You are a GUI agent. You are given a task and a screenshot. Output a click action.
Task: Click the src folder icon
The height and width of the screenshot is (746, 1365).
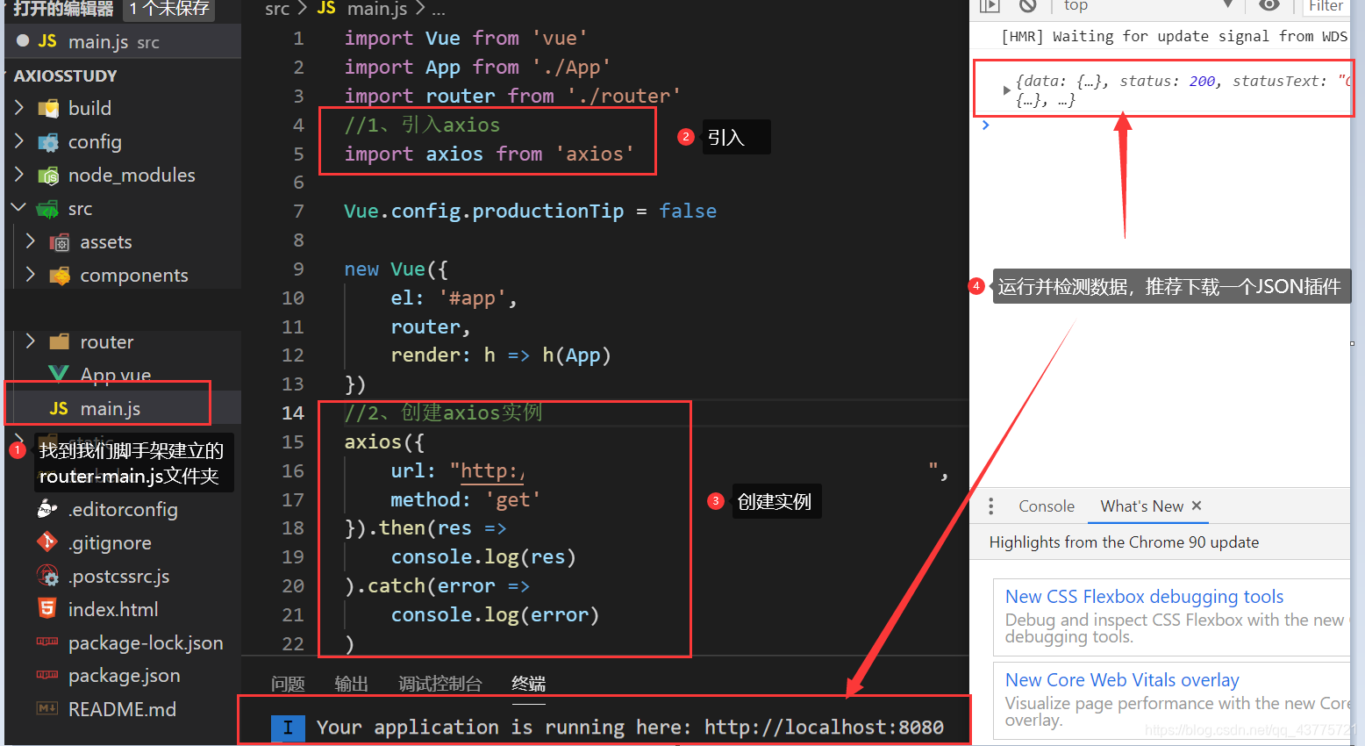(x=47, y=209)
